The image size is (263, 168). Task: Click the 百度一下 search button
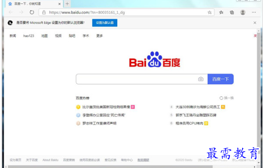pyautogui.click(x=221, y=79)
